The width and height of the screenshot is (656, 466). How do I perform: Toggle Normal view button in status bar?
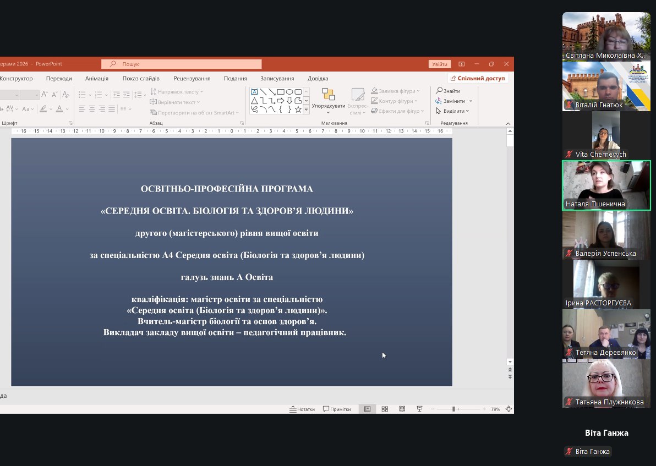point(367,409)
